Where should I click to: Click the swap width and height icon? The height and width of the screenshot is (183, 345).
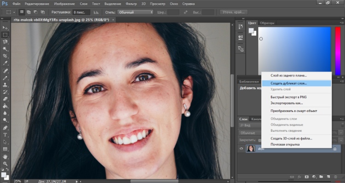(x=186, y=12)
